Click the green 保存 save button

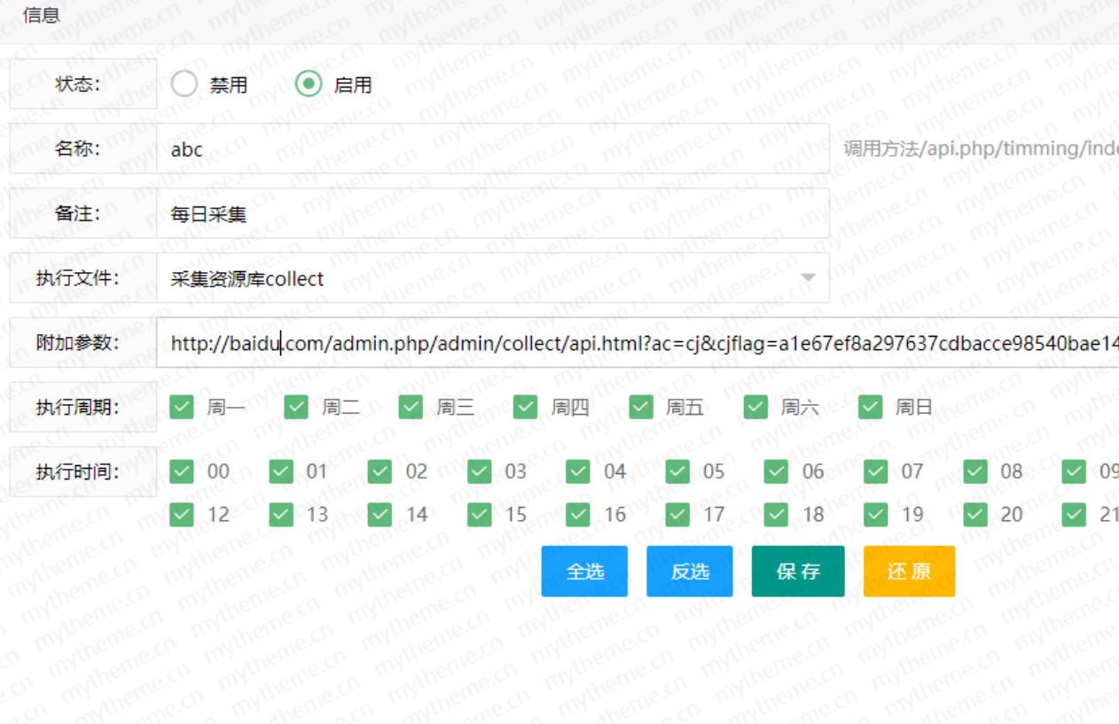coord(798,572)
